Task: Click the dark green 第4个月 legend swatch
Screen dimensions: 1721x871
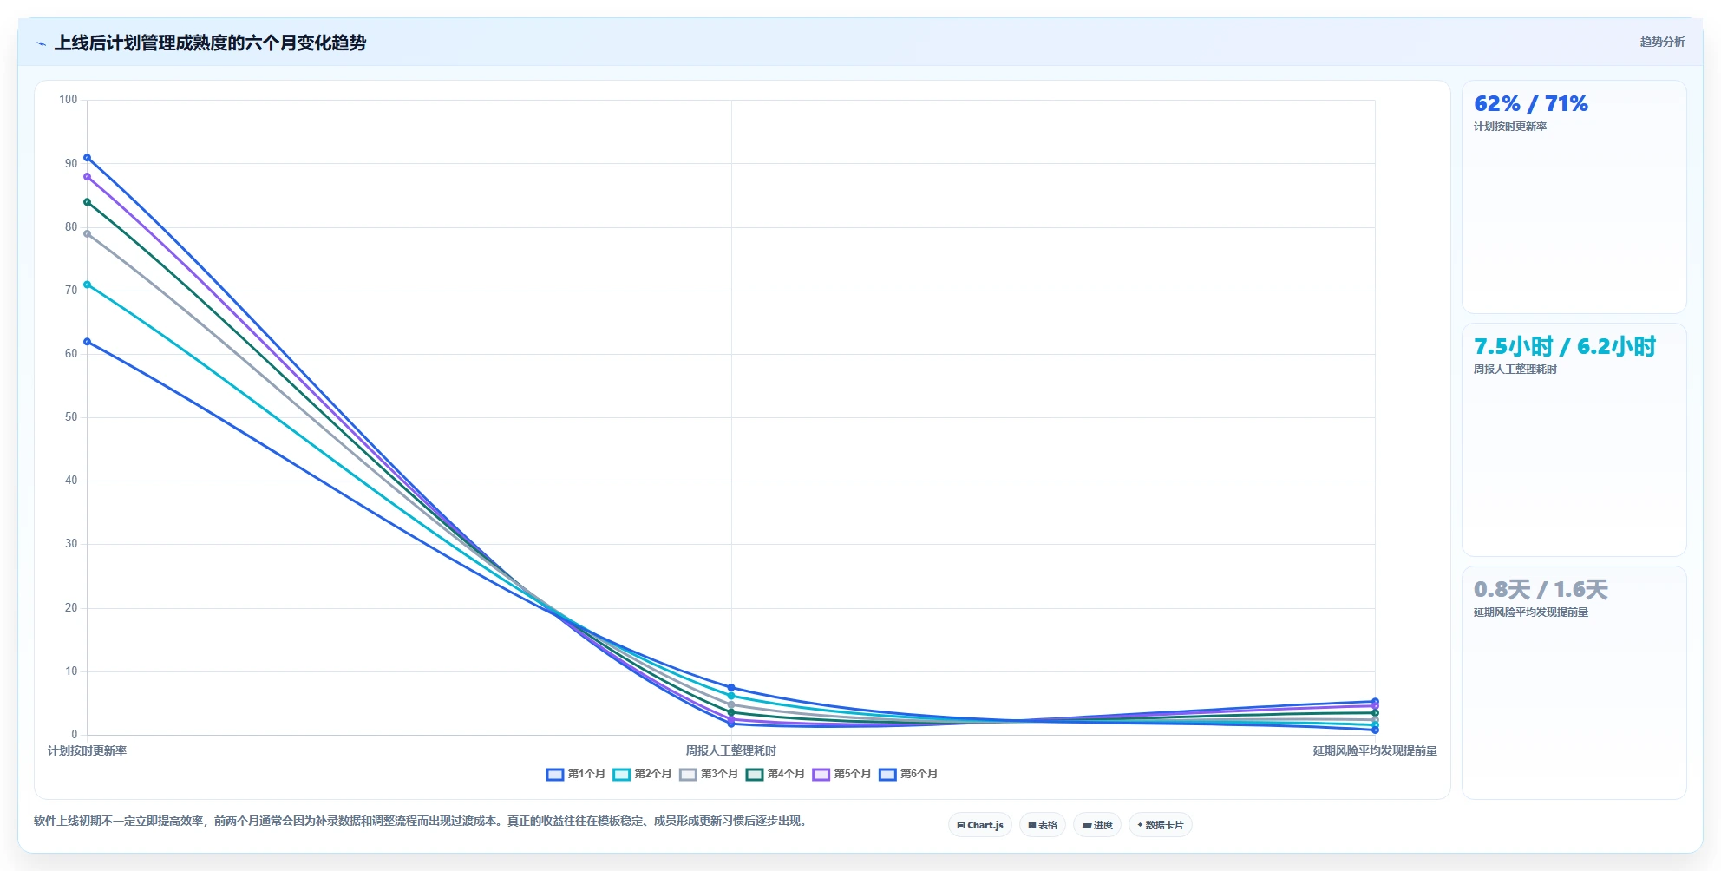Action: pos(755,774)
